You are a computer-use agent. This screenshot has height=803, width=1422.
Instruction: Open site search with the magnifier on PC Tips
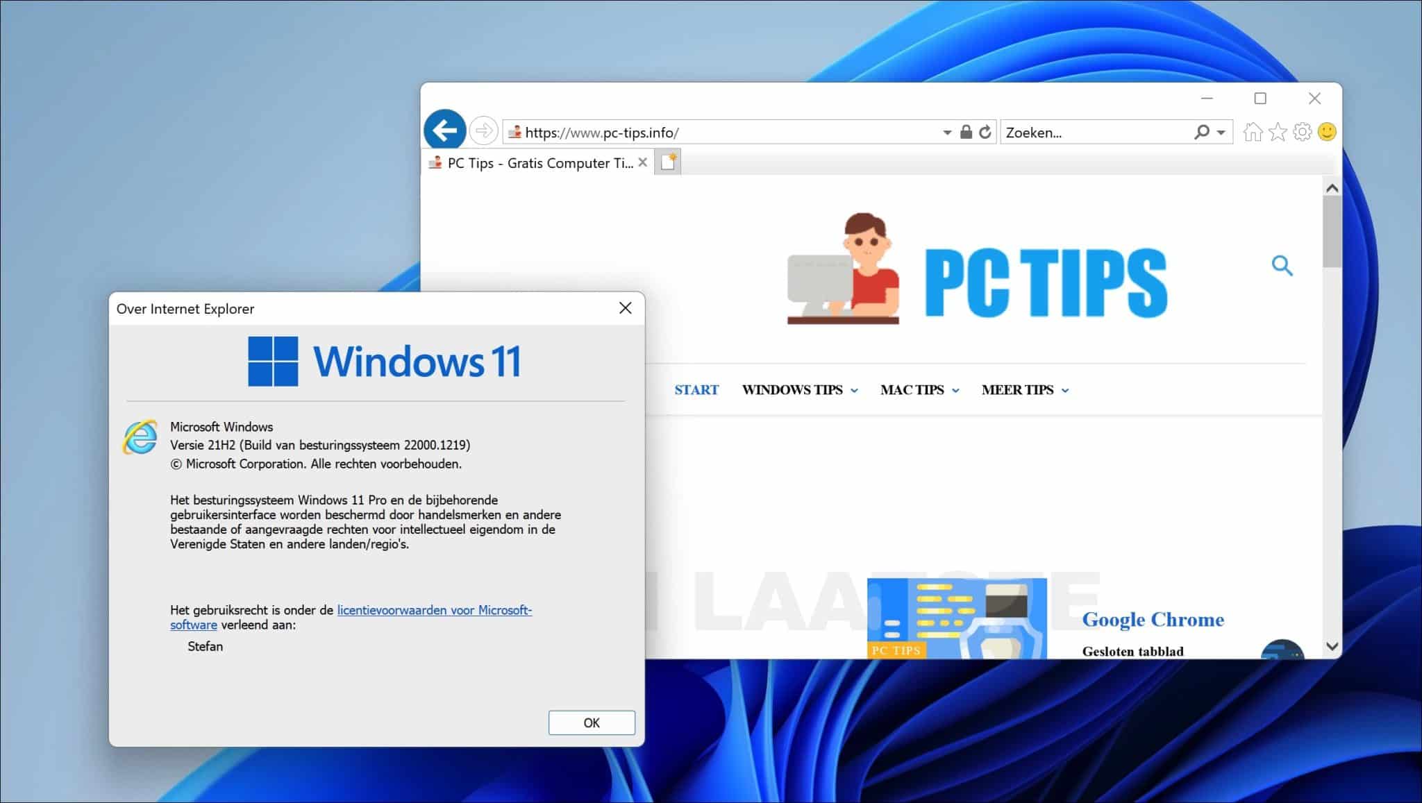(1282, 266)
